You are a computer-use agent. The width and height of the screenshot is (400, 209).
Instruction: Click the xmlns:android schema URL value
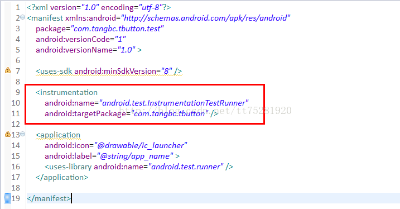coord(206,18)
